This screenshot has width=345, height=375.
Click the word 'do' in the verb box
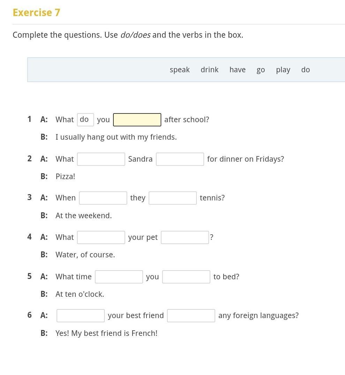pos(306,69)
